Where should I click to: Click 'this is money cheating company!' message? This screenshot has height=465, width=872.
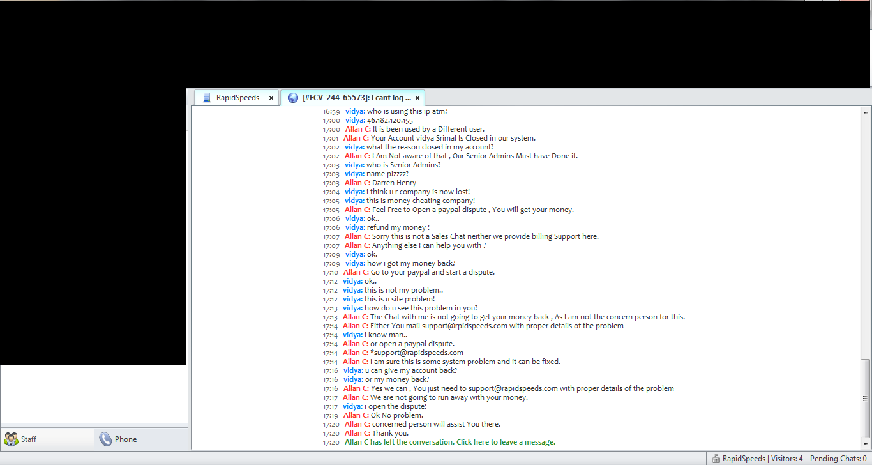point(421,201)
